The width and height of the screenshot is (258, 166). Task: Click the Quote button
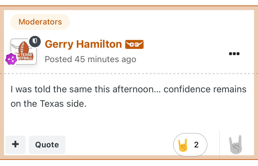[47, 145]
